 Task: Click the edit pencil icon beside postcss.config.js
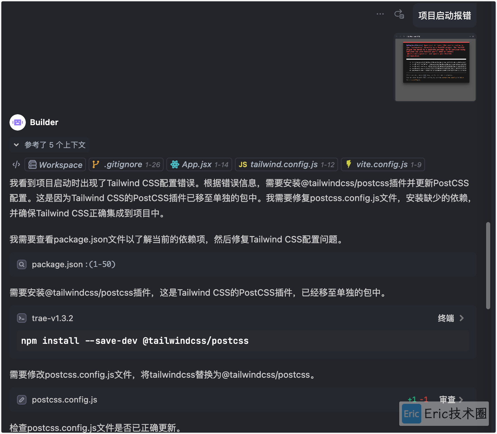(22, 400)
